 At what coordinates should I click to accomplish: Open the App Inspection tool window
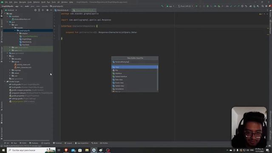82,143
